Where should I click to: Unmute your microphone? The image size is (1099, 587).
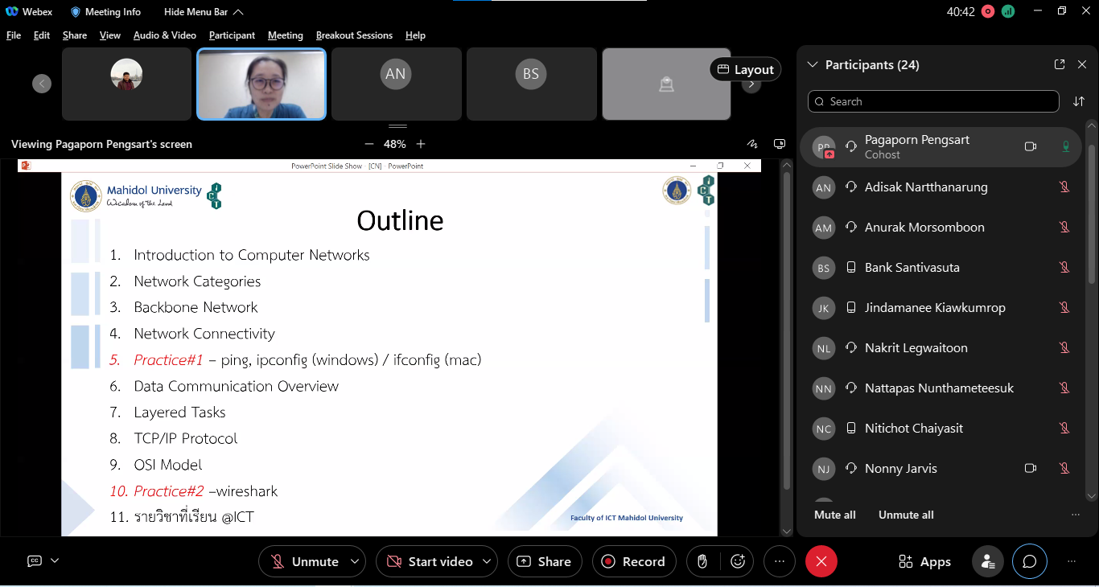point(304,561)
